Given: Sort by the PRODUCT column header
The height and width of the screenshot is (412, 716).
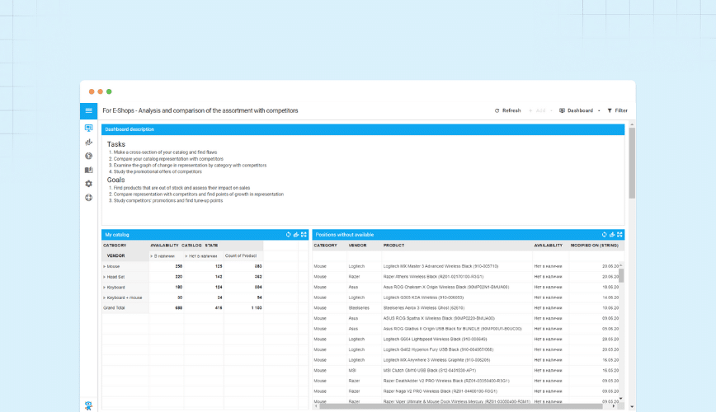Looking at the screenshot, I should tap(393, 245).
